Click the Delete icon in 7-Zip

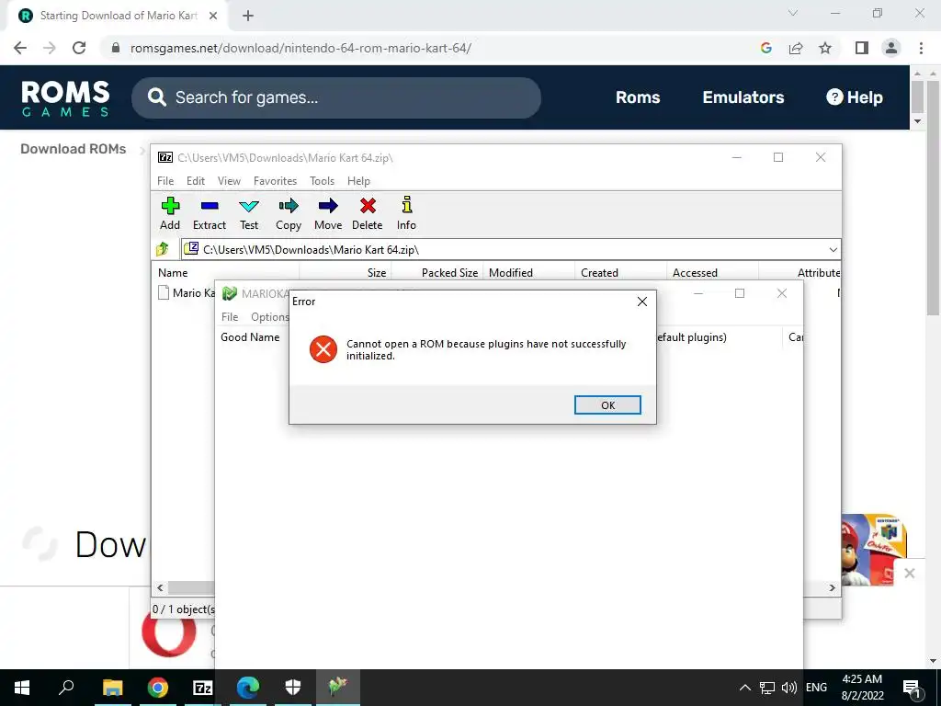[x=368, y=213]
